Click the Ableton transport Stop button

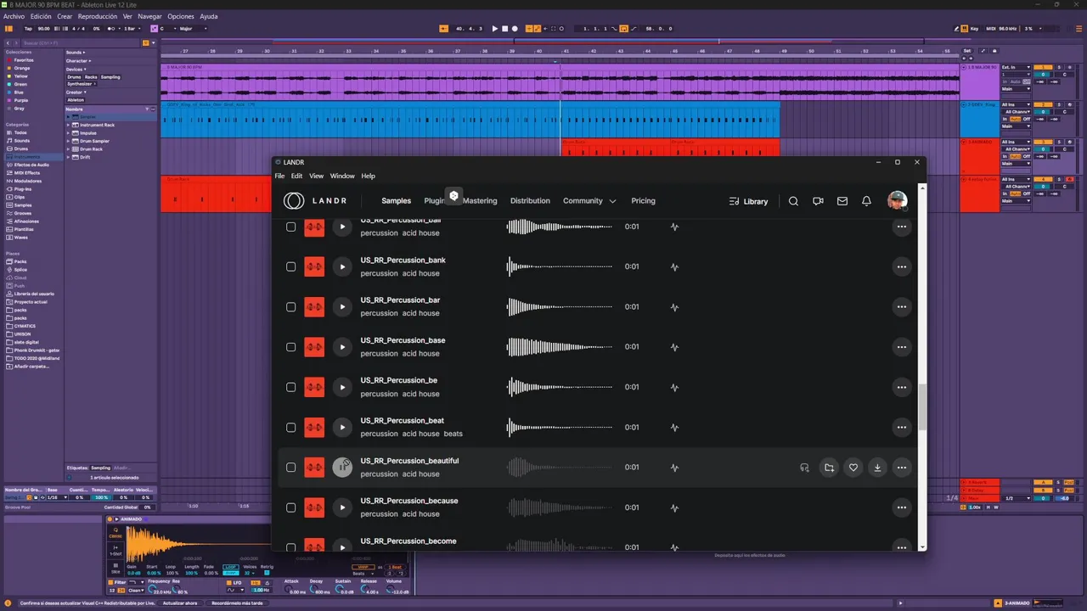504,29
